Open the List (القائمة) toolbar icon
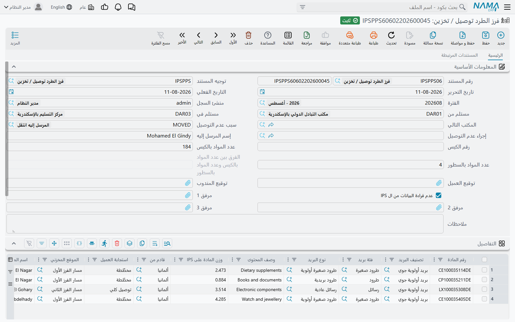Viewport: 515px width, 322px height. 288,35
